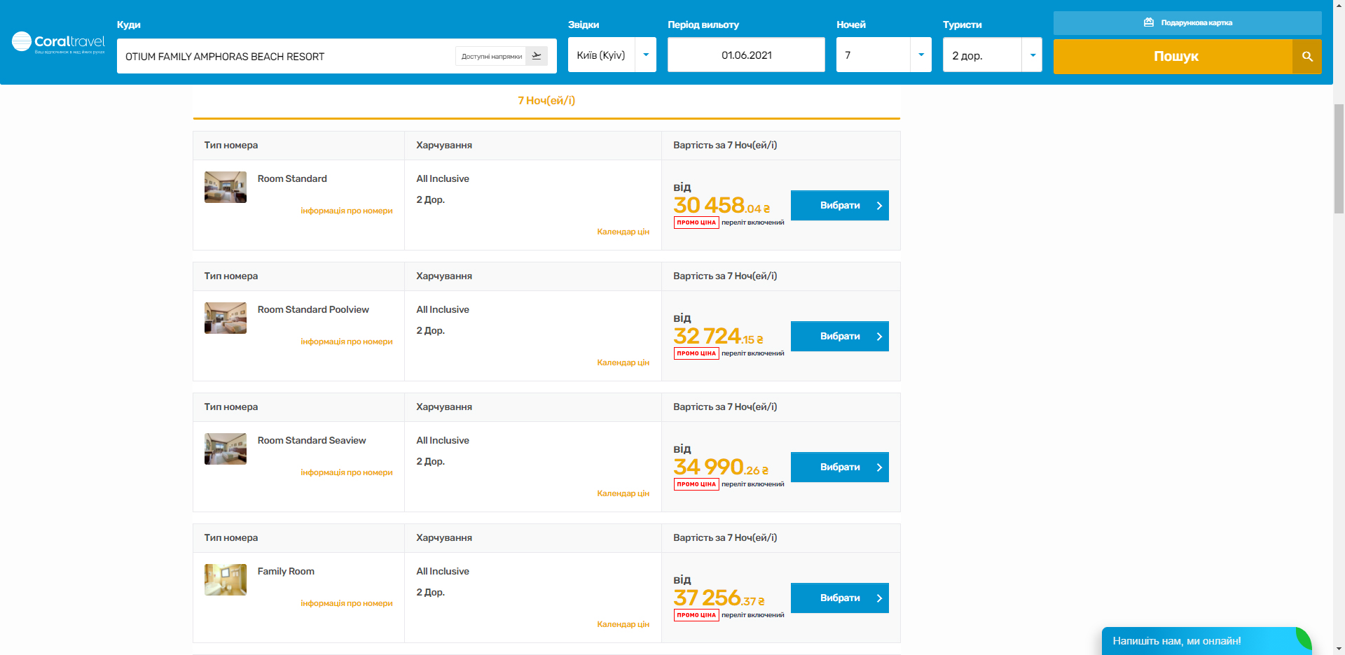The height and width of the screenshot is (655, 1345).
Task: Edit the destination field Otium Family Amphoras
Action: pyautogui.click(x=287, y=57)
